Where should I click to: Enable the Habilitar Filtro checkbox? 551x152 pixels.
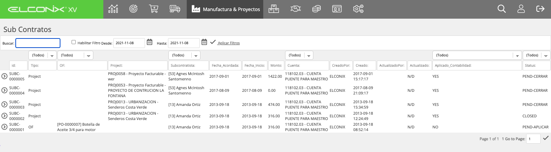point(74,43)
